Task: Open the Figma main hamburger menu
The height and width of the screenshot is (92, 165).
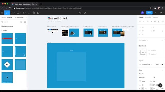Action: [x=2, y=13]
